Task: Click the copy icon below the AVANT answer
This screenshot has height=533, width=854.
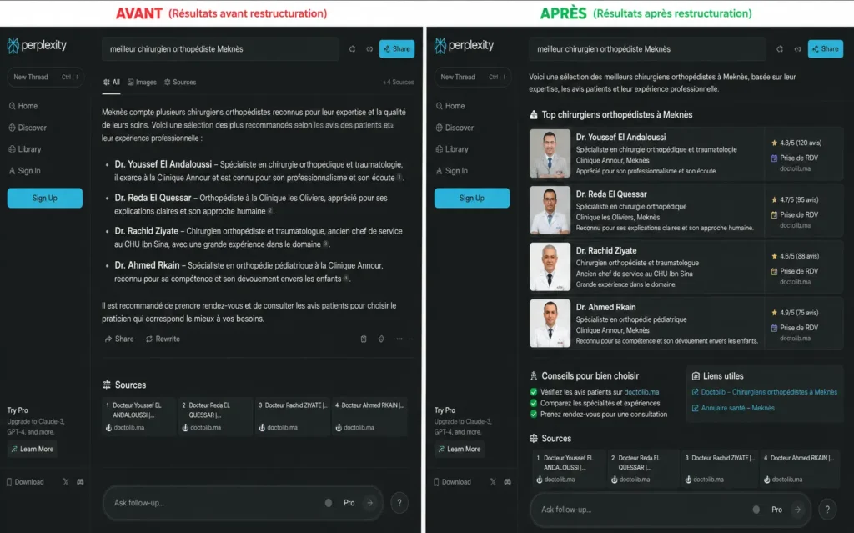Action: click(x=364, y=339)
